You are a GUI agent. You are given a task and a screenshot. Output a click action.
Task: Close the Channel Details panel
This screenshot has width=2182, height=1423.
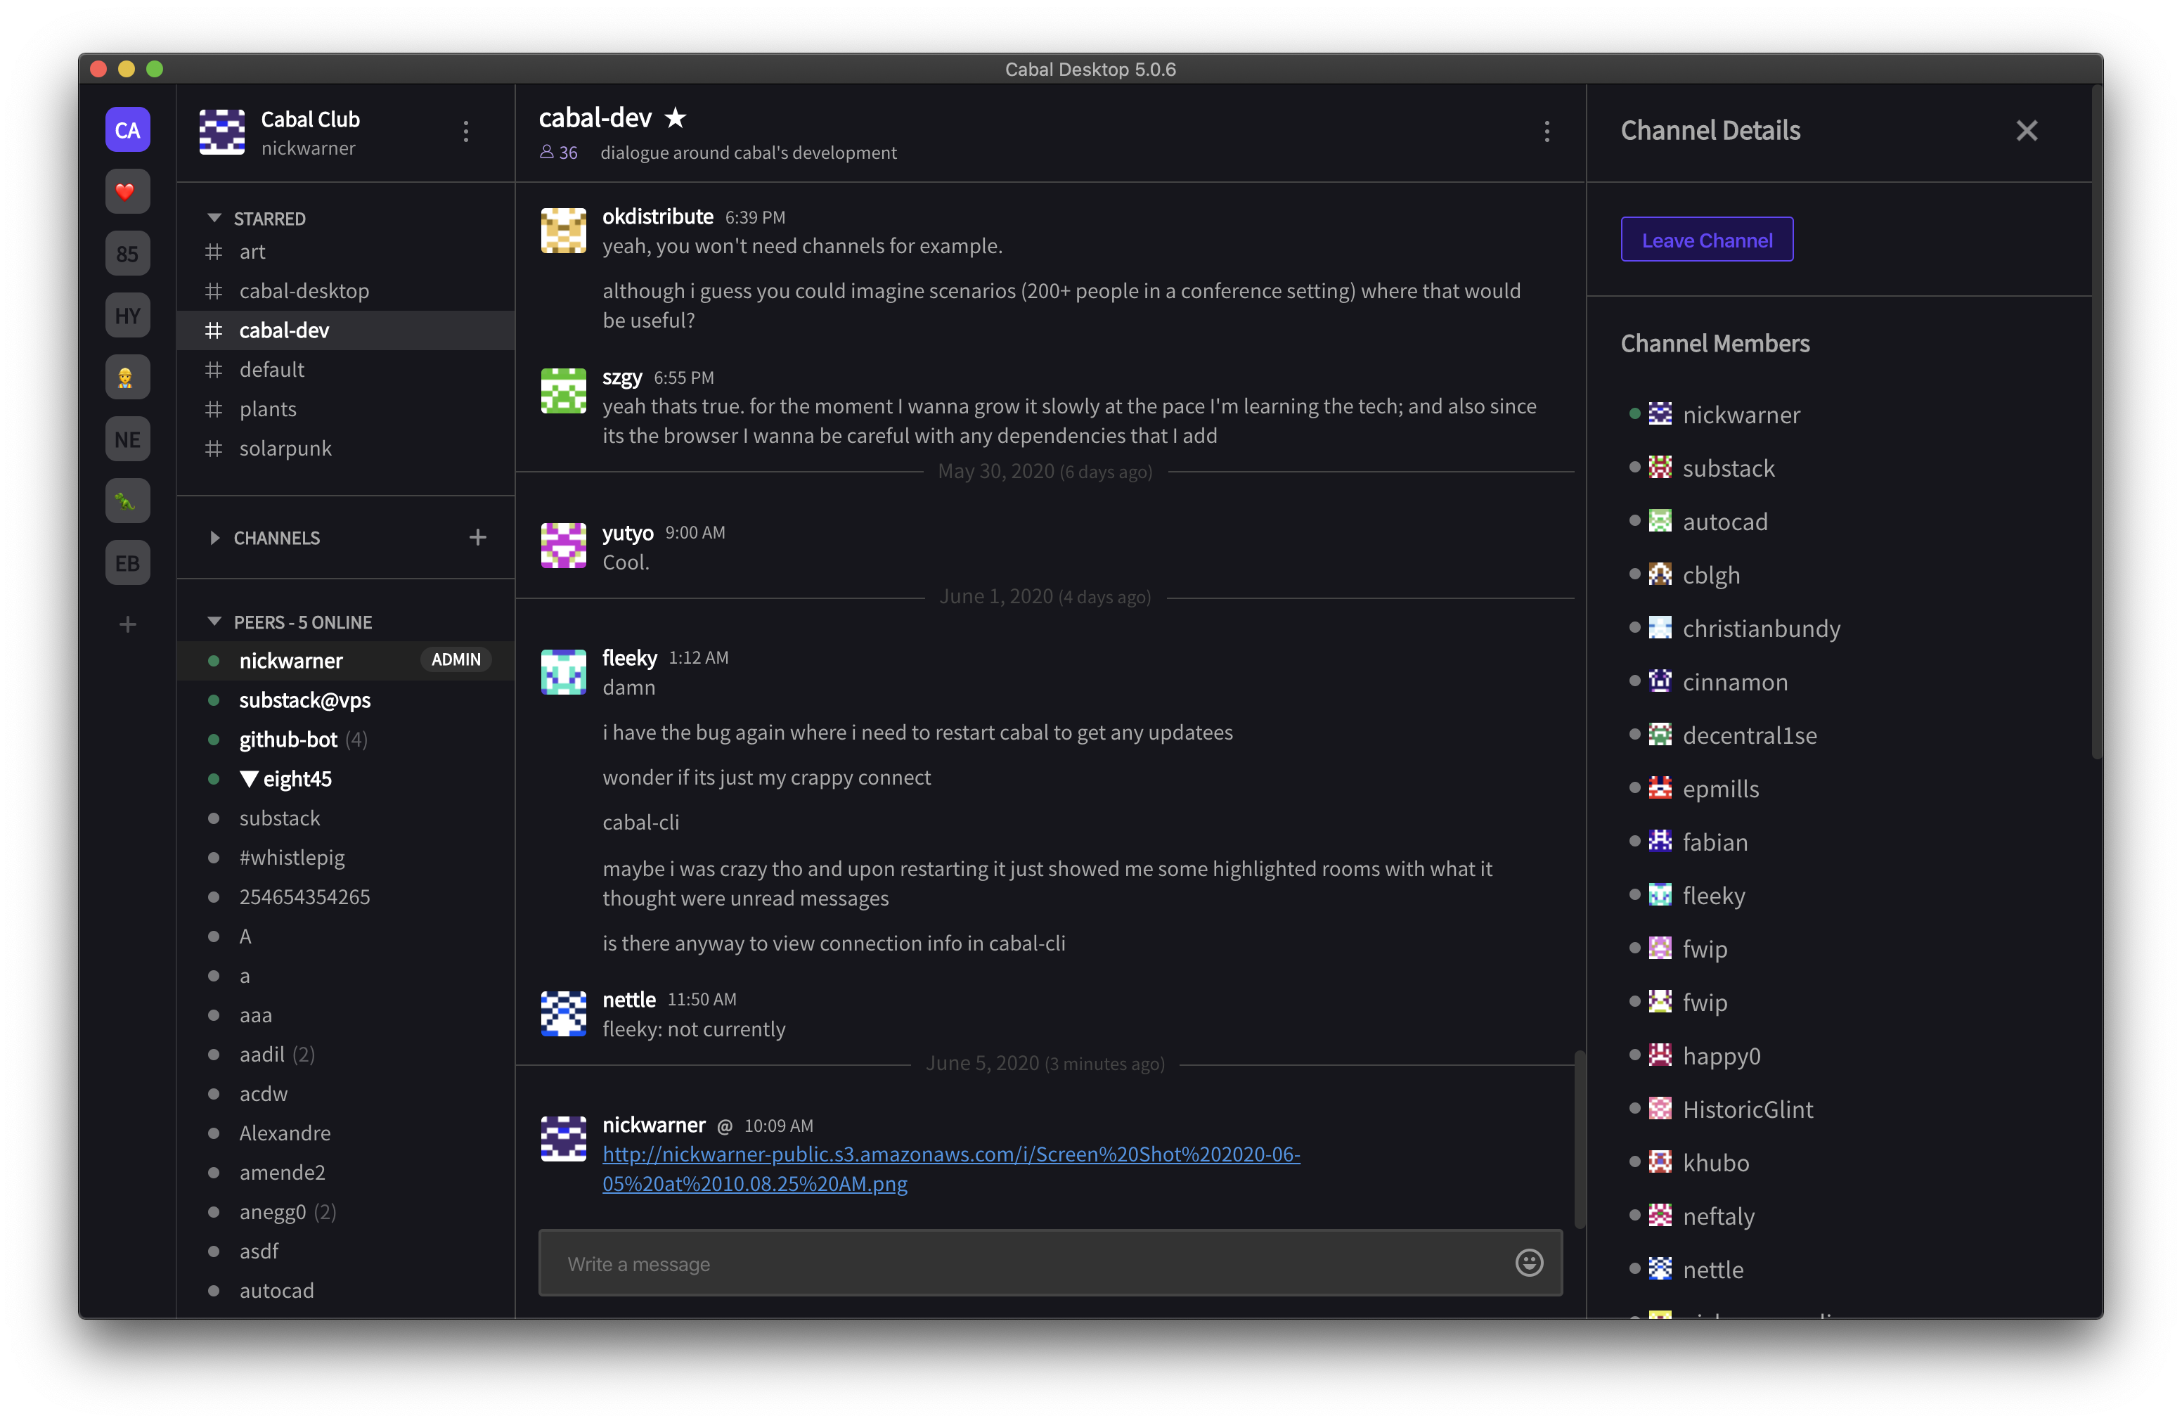(2027, 130)
